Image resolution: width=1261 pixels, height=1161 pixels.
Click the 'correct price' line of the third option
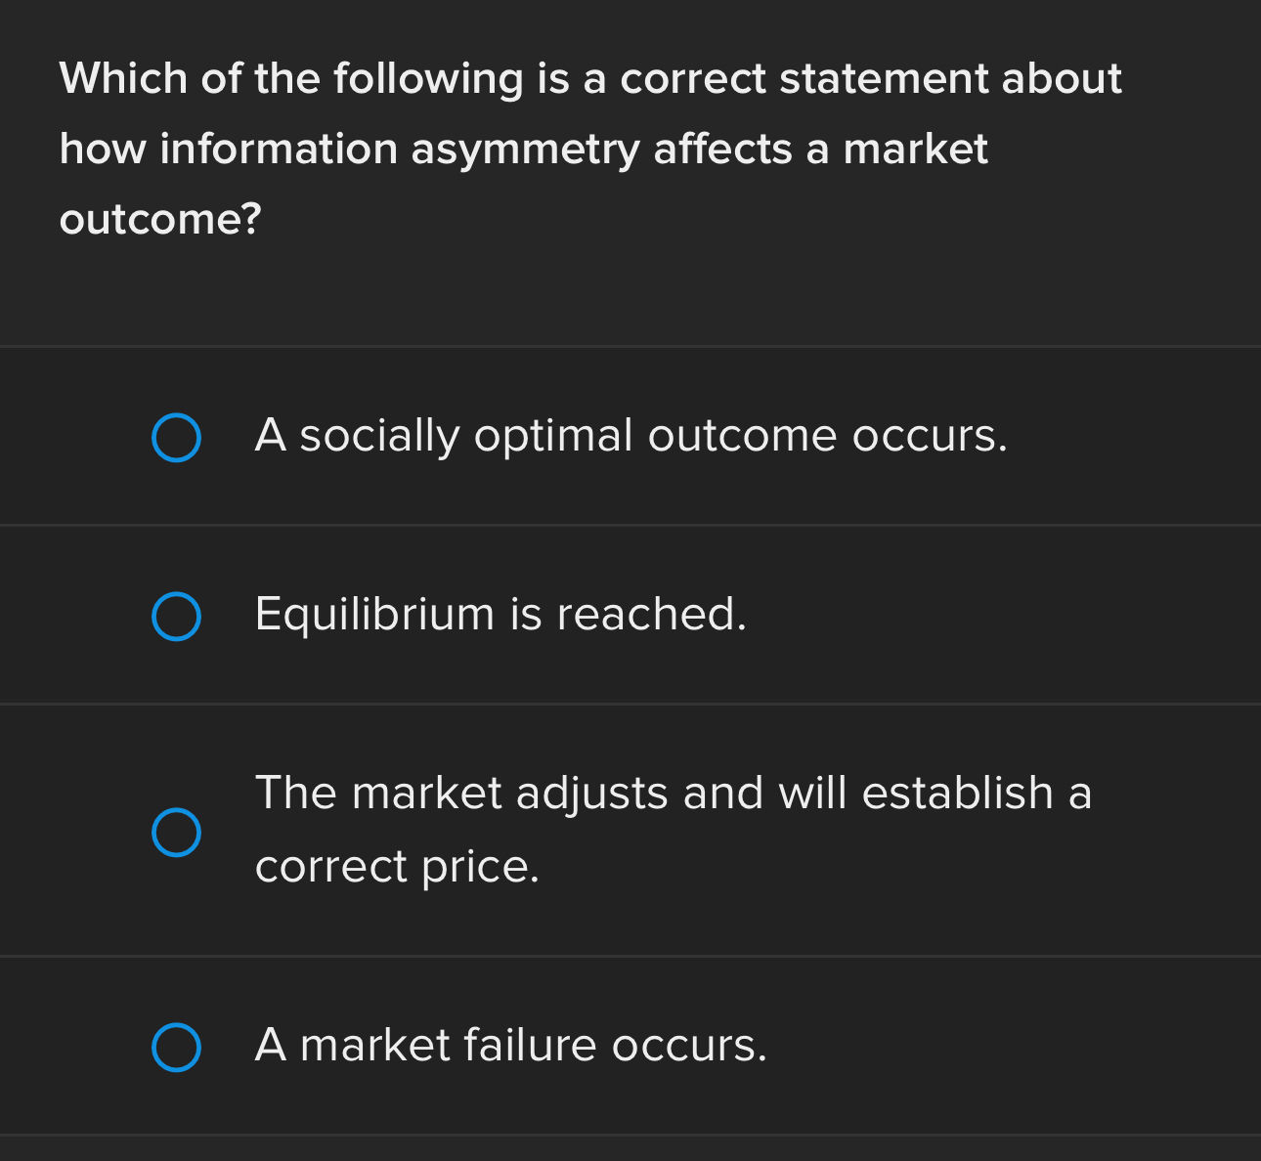(x=397, y=866)
